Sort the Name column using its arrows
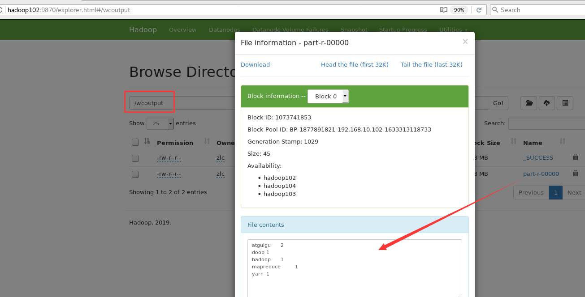585x297 pixels. [x=562, y=141]
